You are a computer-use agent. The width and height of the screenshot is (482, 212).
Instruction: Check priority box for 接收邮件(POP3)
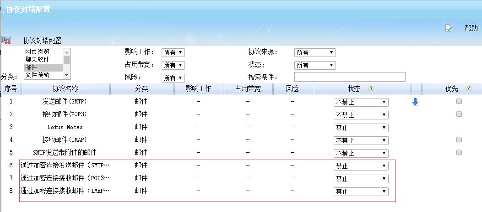[459, 114]
